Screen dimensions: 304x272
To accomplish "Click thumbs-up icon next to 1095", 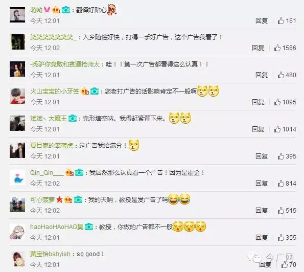I will (x=277, y=102).
